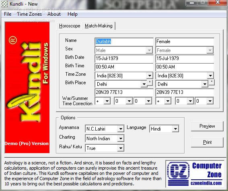Open the About menu

[x=54, y=14]
